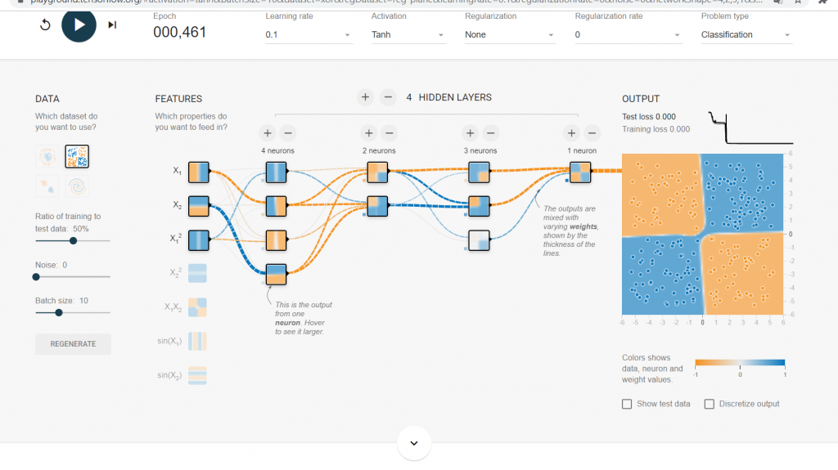
Task: Remove a hidden layer with minus icon
Action: click(388, 97)
